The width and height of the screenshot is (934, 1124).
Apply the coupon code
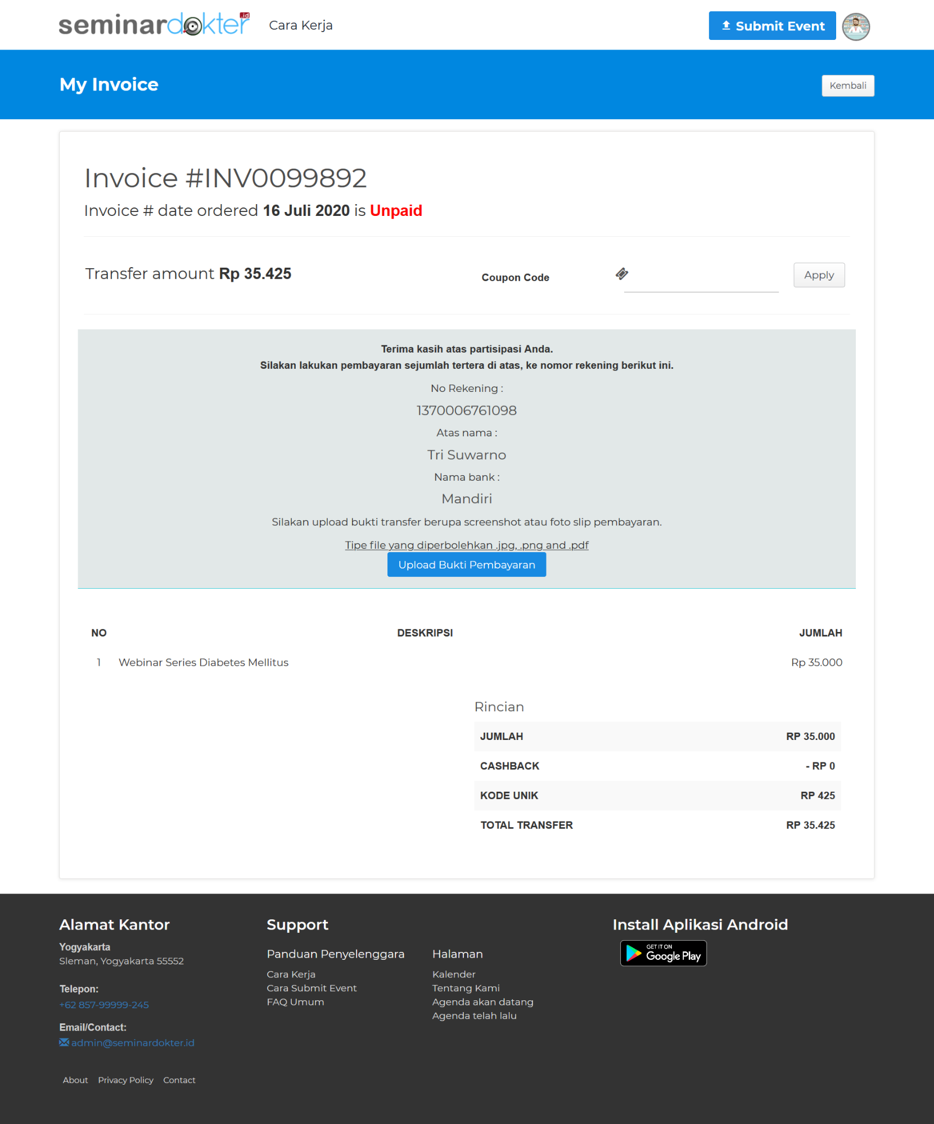pos(818,275)
